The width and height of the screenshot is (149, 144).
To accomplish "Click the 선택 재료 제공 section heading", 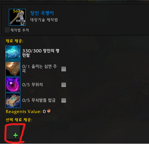I will tap(19, 120).
